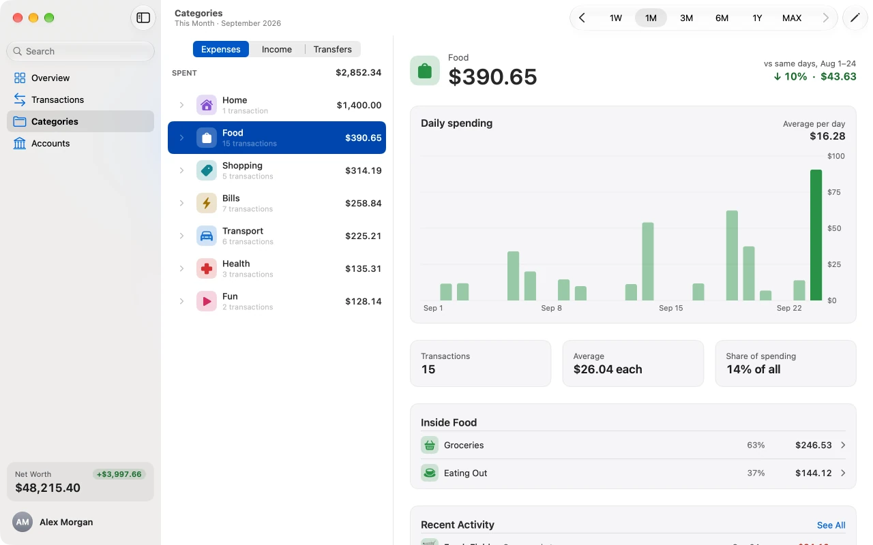This screenshot has height=545, width=873.
Task: Open Eating Out details via its right chevron
Action: coord(843,473)
